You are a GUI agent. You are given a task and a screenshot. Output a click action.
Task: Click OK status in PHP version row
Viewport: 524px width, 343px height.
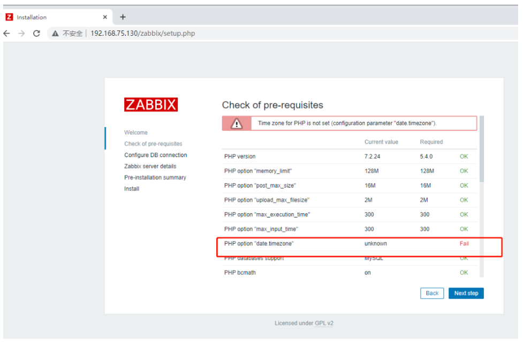pos(464,157)
